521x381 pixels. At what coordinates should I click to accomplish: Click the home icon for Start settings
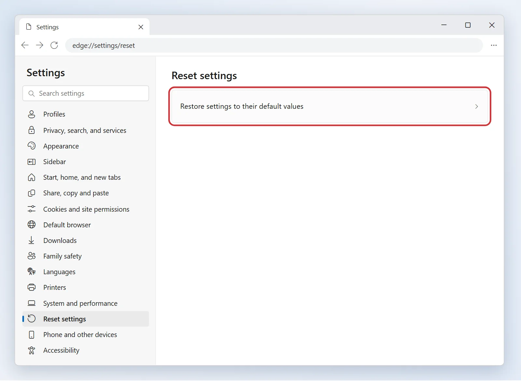[x=32, y=177]
